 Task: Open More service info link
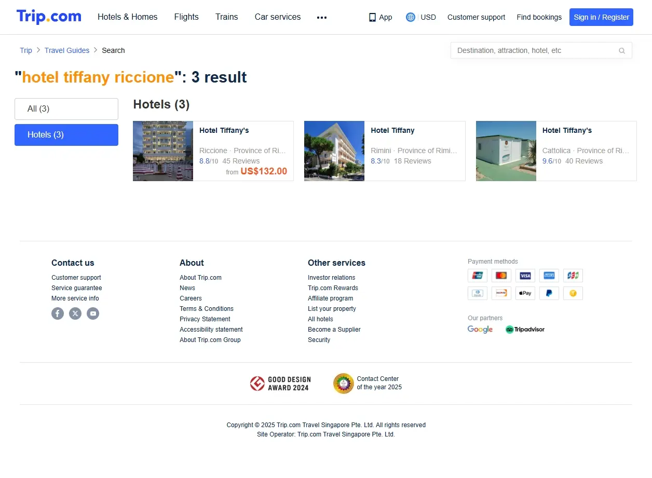(x=75, y=298)
